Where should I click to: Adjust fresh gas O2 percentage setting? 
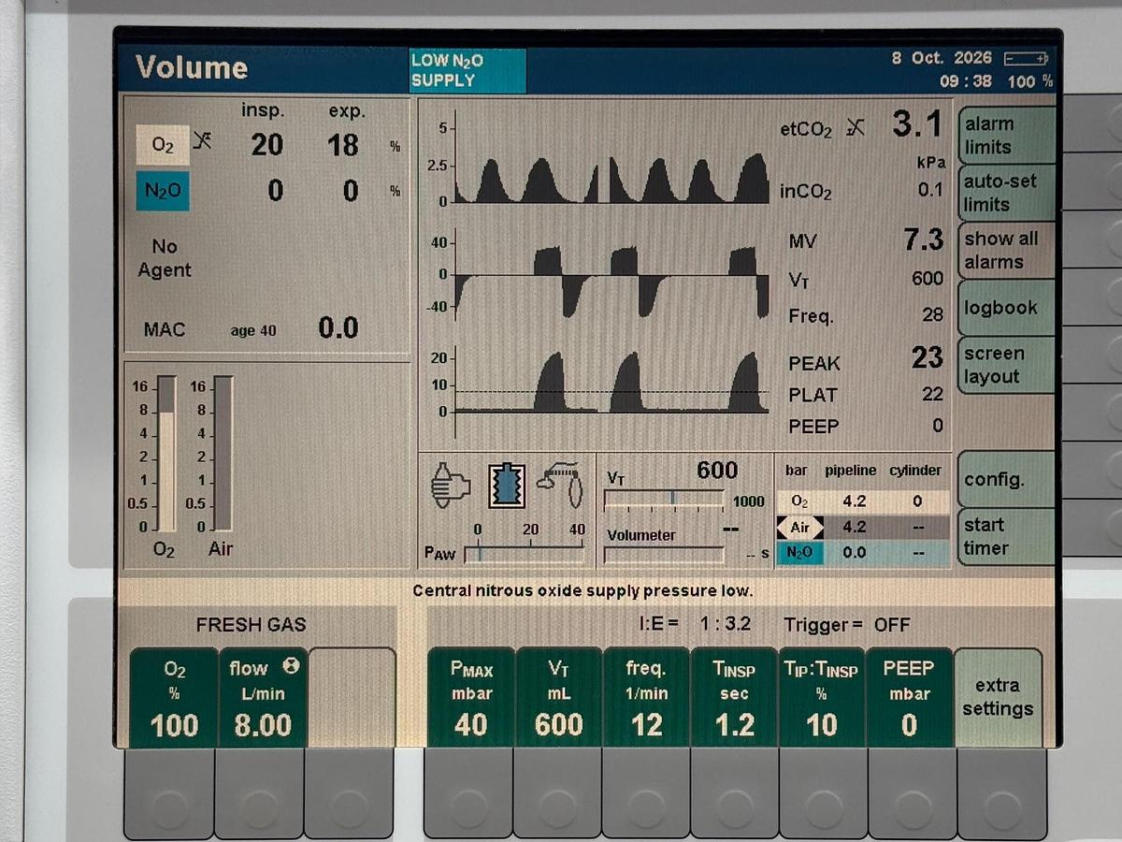pos(174,698)
